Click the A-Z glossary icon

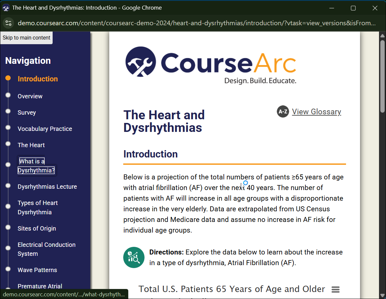(283, 111)
